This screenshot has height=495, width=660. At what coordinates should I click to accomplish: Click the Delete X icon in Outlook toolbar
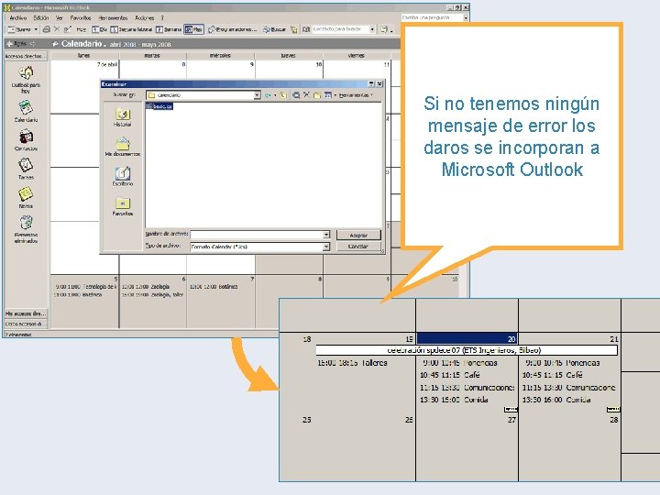click(x=57, y=29)
